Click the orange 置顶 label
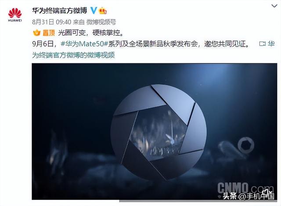 click(49, 33)
